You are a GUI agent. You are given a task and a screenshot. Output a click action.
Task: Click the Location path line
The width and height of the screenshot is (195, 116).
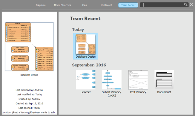(x=29, y=112)
